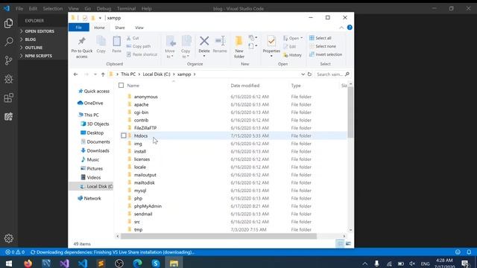Open Firefox from the taskbar
477x268 pixels.
tap(28, 263)
